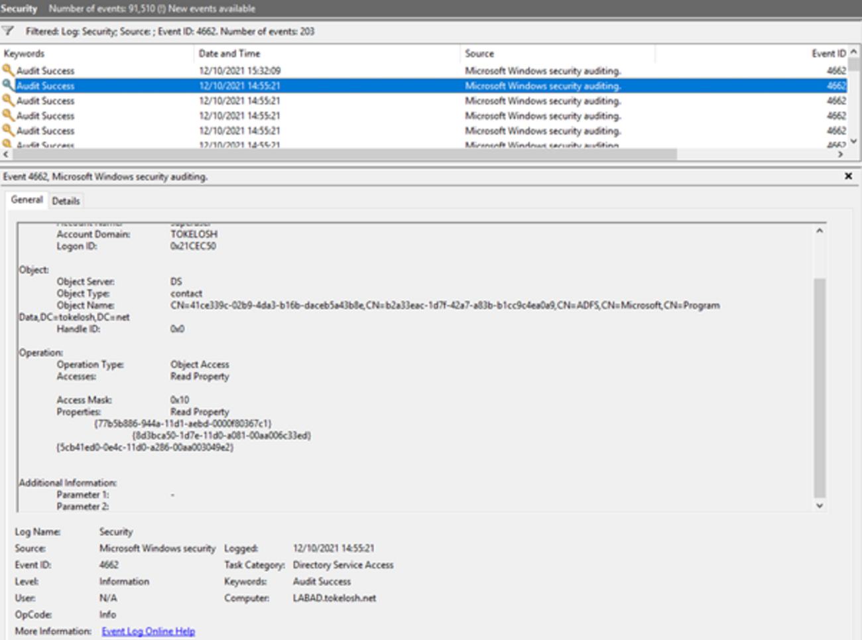The image size is (862, 640).
Task: Switch to the Details tab
Action: click(x=66, y=201)
